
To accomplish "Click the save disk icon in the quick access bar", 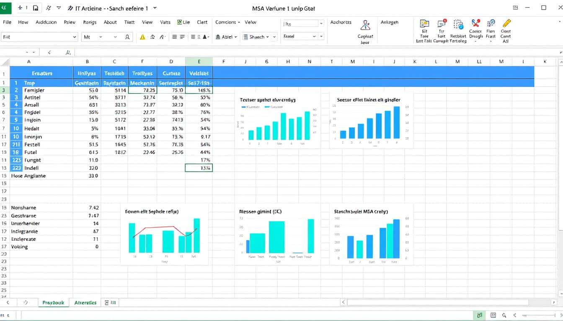I will (x=36, y=8).
